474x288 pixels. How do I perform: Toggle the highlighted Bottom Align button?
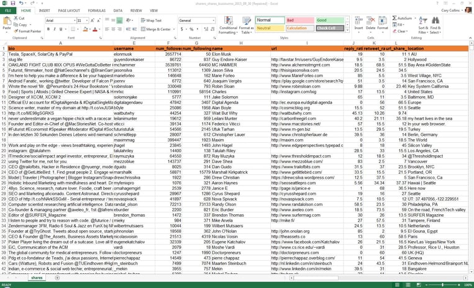[x=119, y=20]
